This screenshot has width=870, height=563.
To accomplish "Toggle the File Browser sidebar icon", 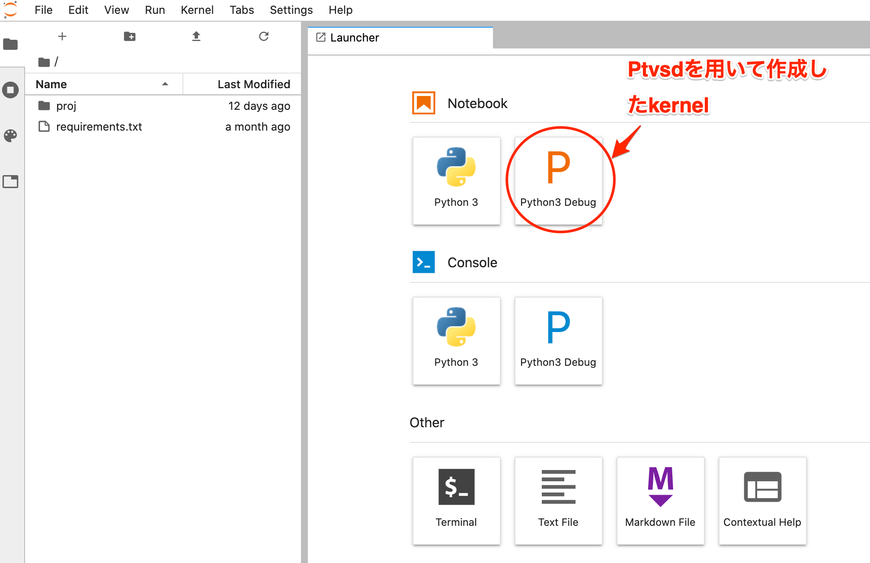I will (x=11, y=44).
